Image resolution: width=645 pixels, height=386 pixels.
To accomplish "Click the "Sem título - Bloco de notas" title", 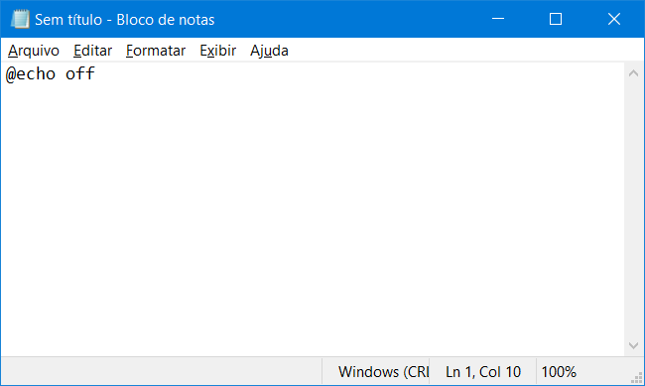I will (x=125, y=19).
